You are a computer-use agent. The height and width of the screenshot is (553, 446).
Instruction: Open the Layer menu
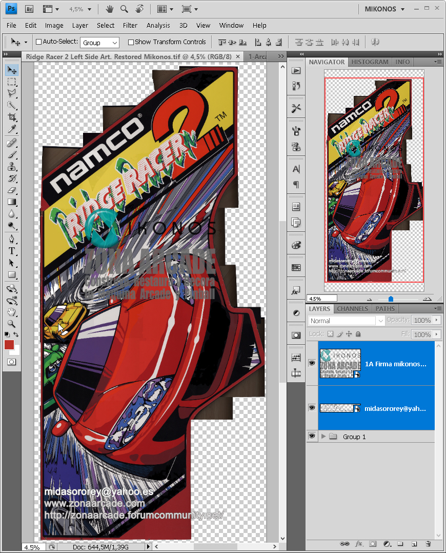[x=80, y=26]
